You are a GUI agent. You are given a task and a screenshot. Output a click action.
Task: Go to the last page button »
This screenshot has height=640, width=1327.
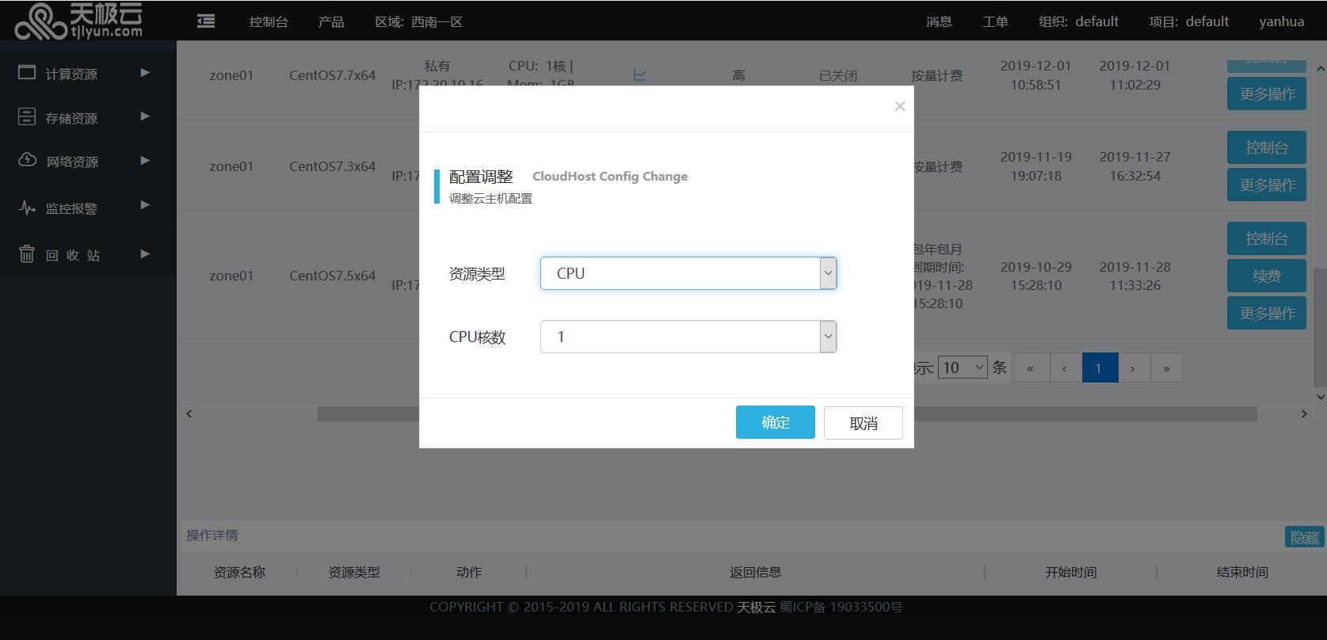click(1165, 368)
